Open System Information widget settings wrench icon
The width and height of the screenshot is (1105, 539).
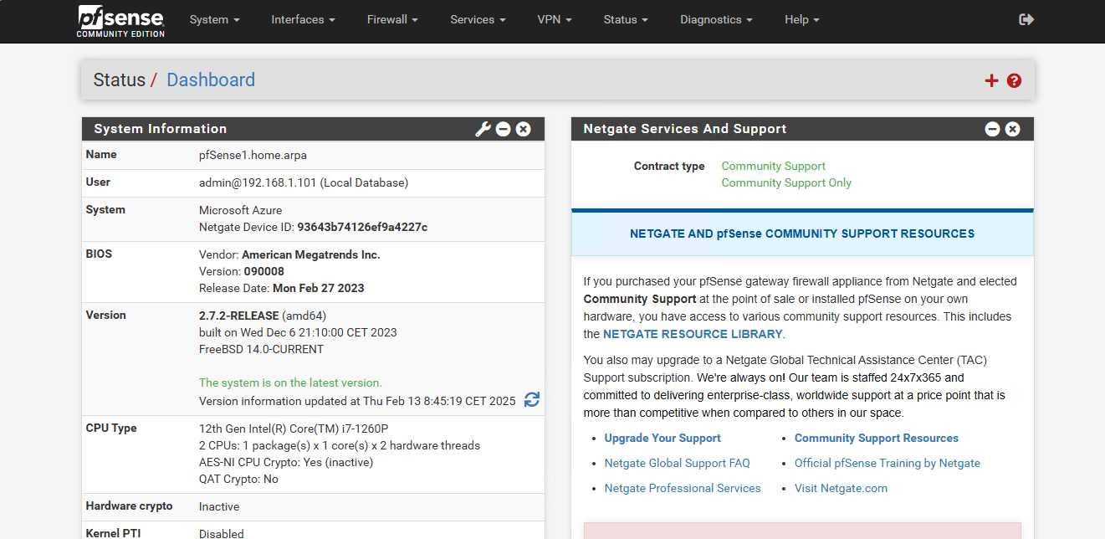point(483,129)
